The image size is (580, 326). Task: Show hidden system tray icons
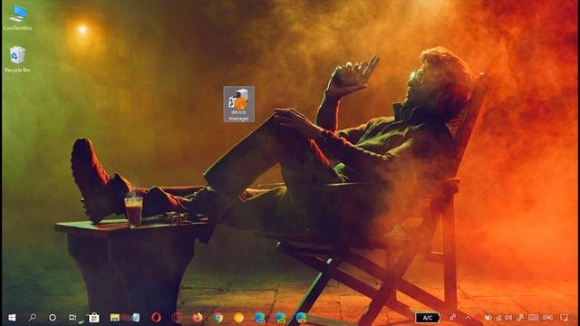(x=469, y=318)
